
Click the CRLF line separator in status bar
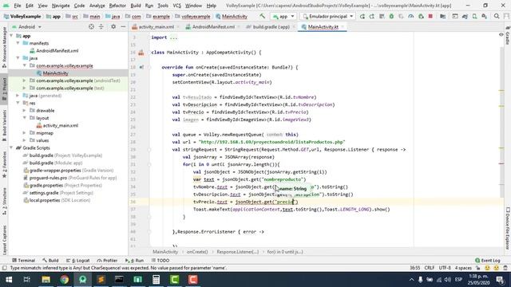pos(430,268)
